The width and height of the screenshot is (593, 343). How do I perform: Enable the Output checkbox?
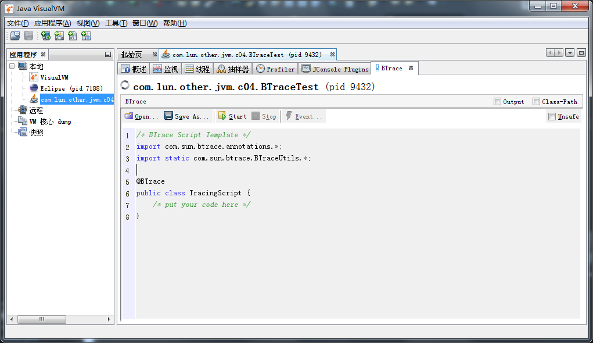[x=497, y=102]
